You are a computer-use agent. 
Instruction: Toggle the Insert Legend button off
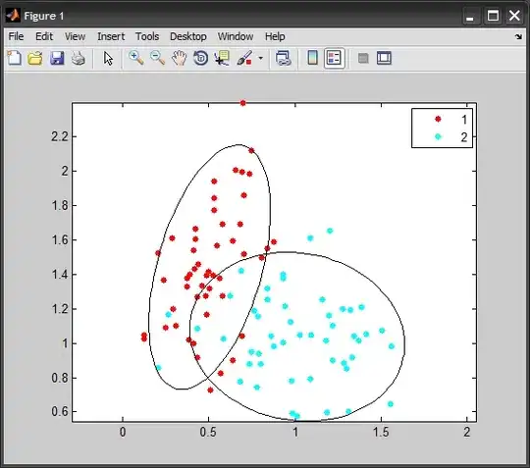[x=334, y=58]
